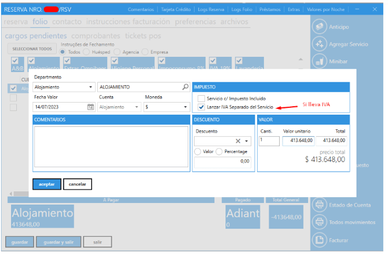The image size is (388, 254).
Task: Click the Anticipo icon in sidebar
Action: [x=320, y=26]
